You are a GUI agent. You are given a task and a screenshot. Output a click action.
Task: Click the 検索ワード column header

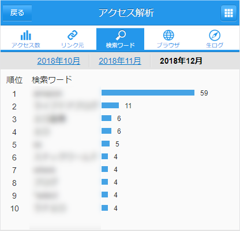tap(52, 80)
